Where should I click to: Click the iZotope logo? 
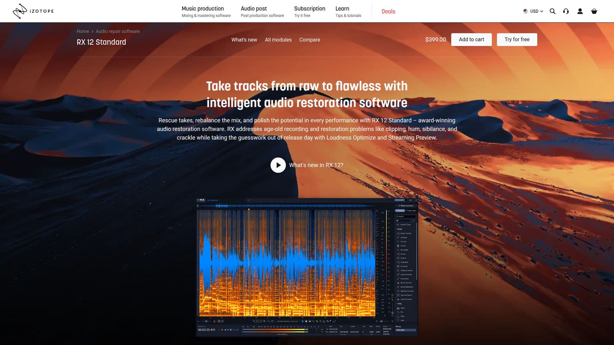(33, 11)
